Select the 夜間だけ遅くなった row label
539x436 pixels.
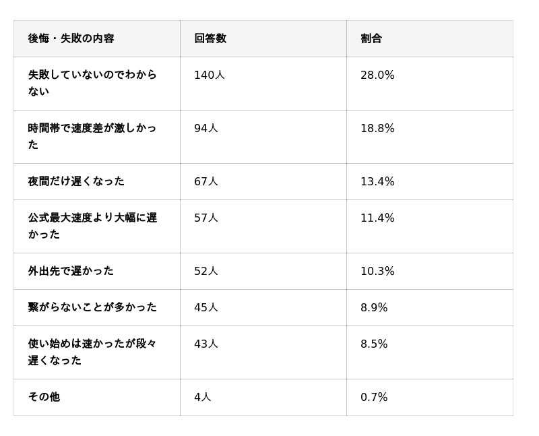point(76,181)
